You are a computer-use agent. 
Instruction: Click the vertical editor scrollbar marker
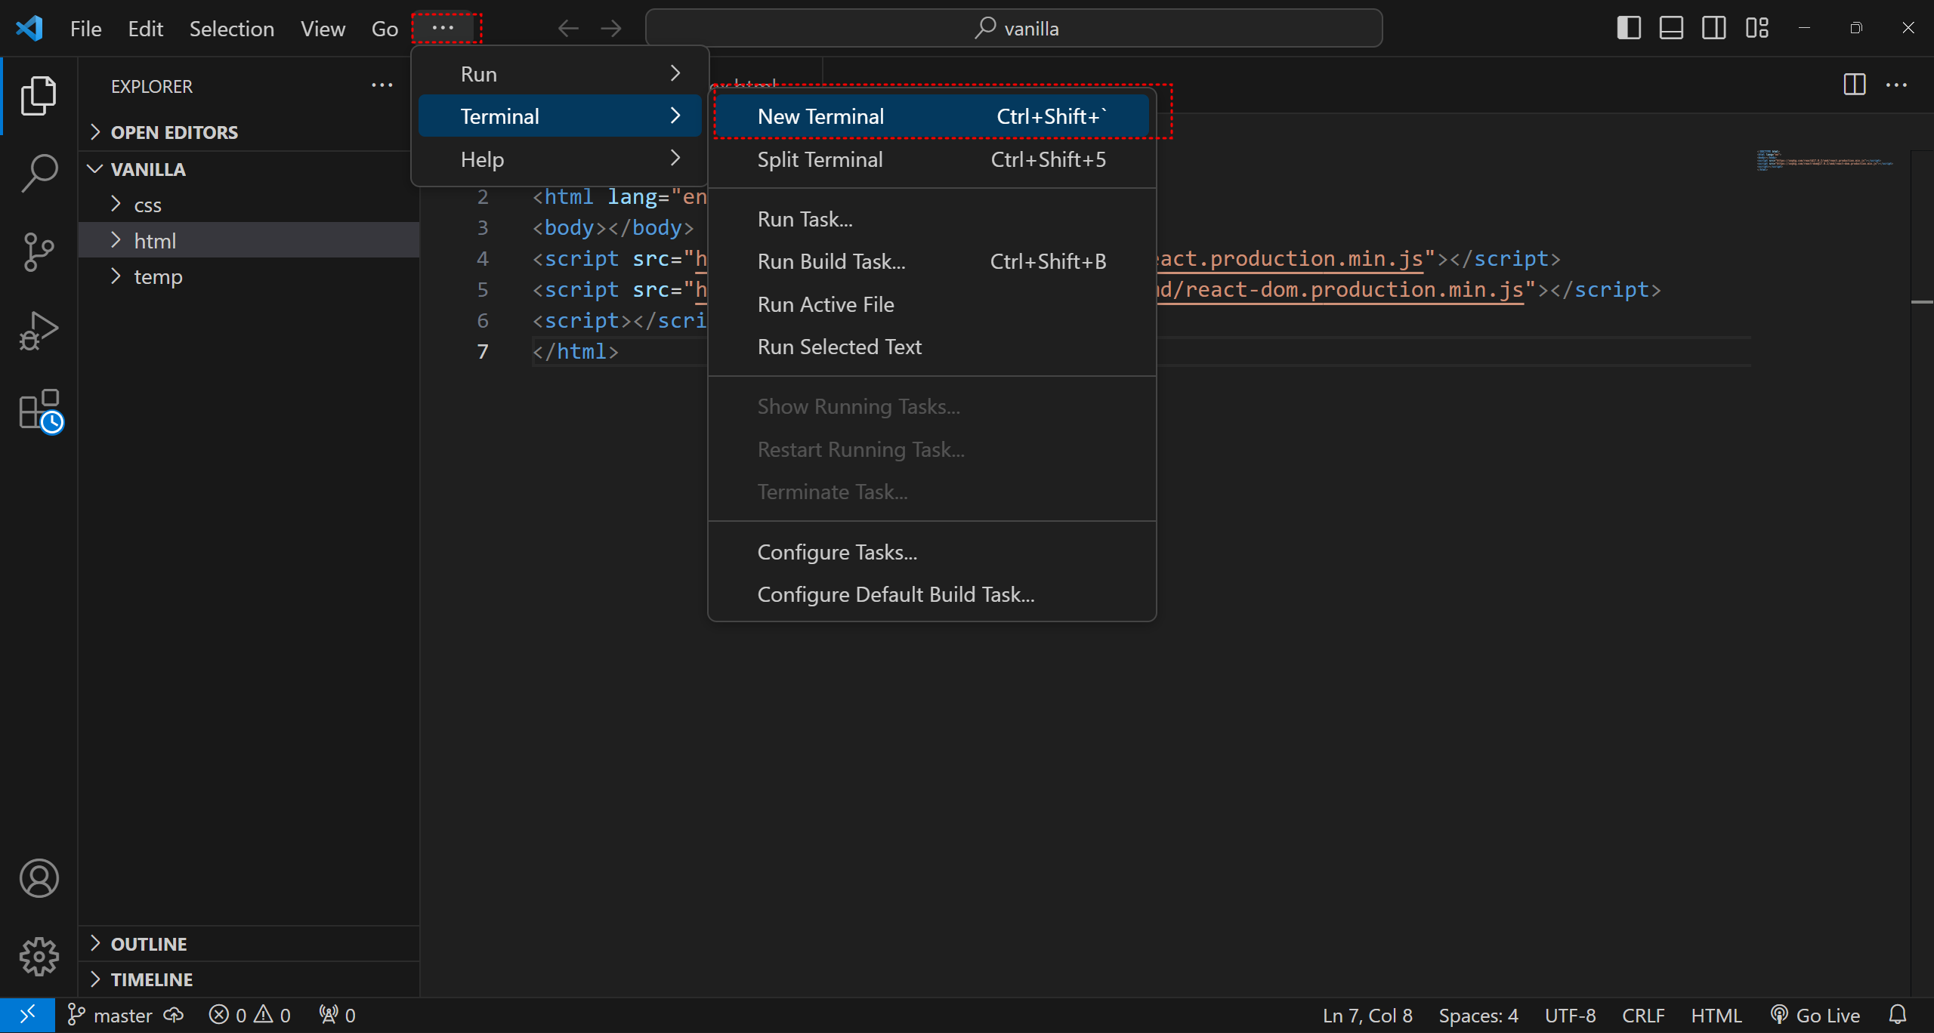(x=1922, y=302)
